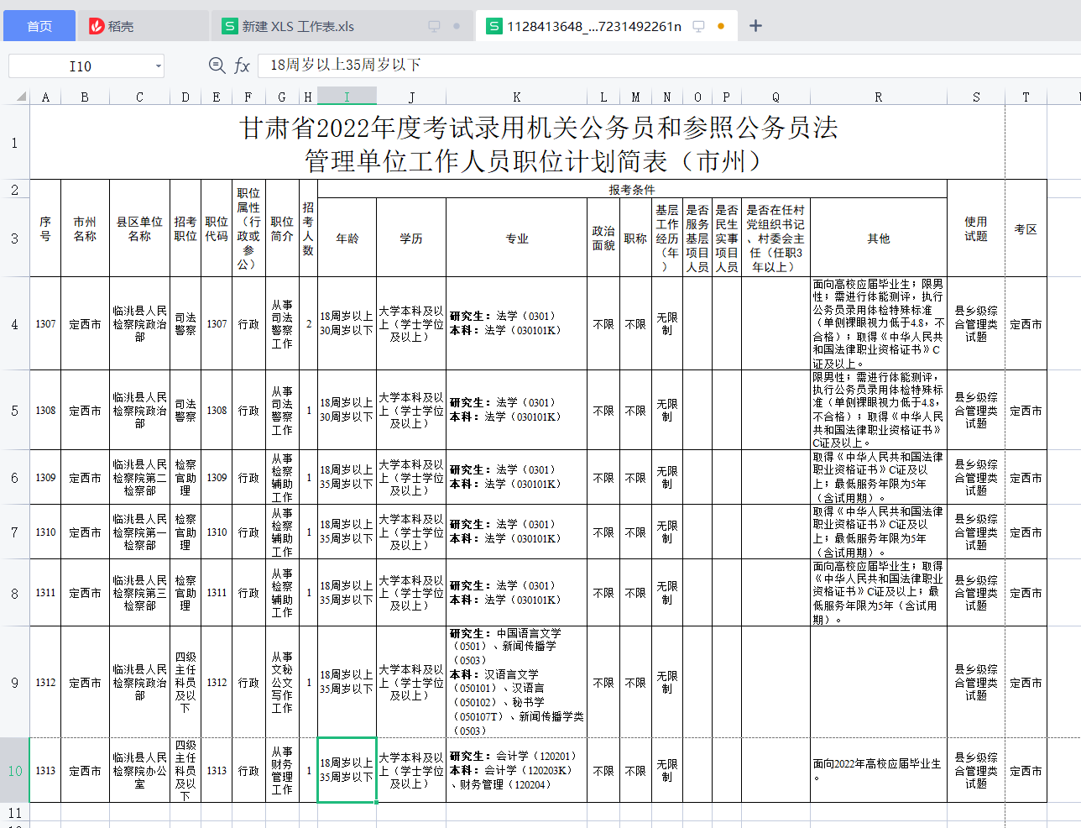
Task: Open the Name Box dropdown arrow
Action: coord(158,66)
